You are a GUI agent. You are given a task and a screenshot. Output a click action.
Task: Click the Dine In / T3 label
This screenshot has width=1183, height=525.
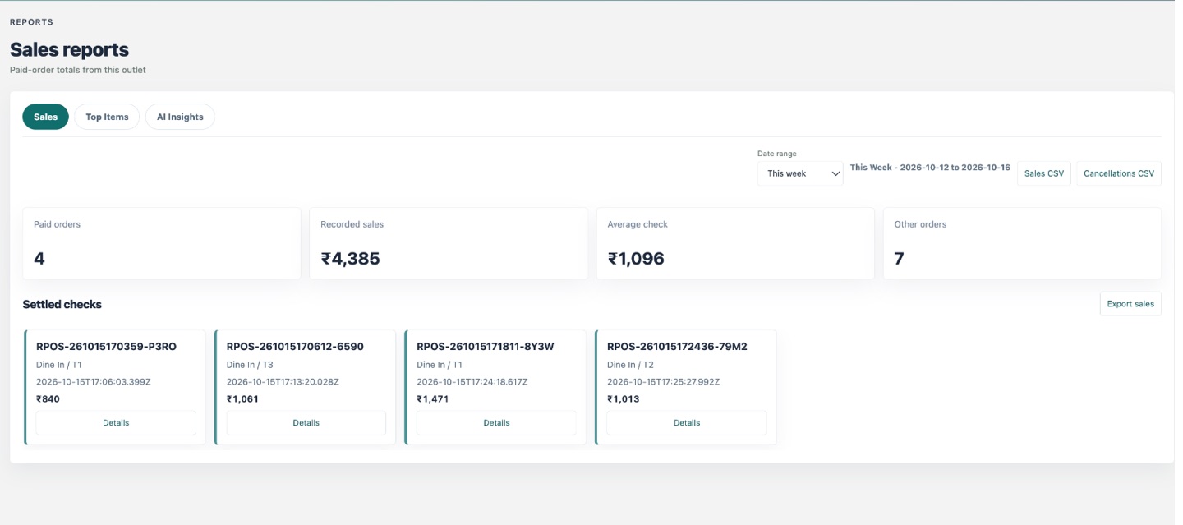coord(250,365)
